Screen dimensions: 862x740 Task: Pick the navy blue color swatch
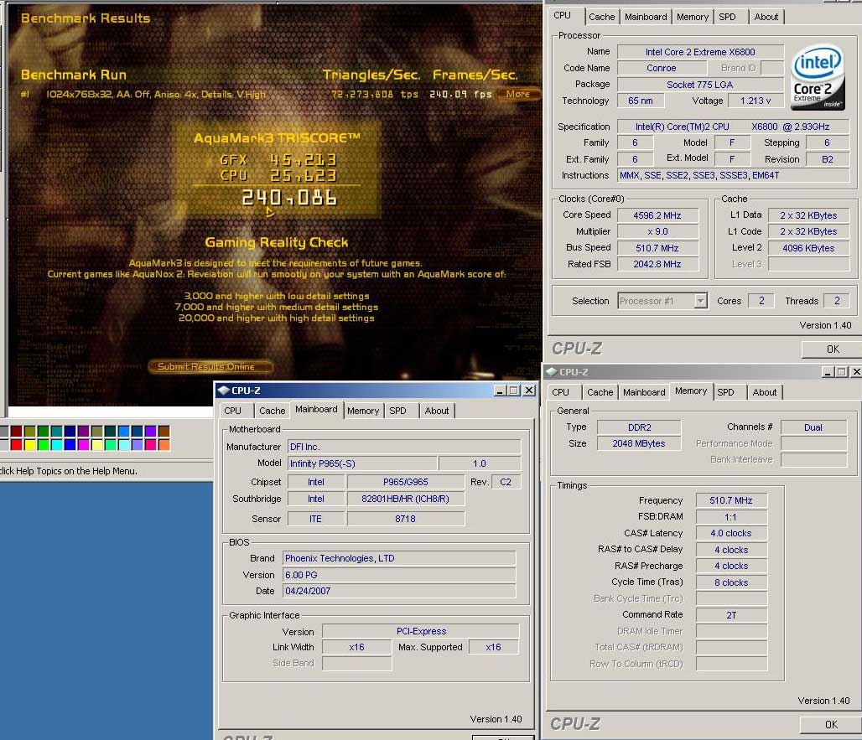[70, 432]
